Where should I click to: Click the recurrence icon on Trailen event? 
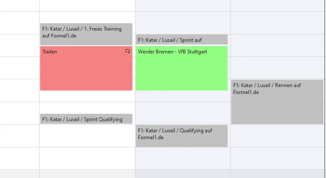128,51
